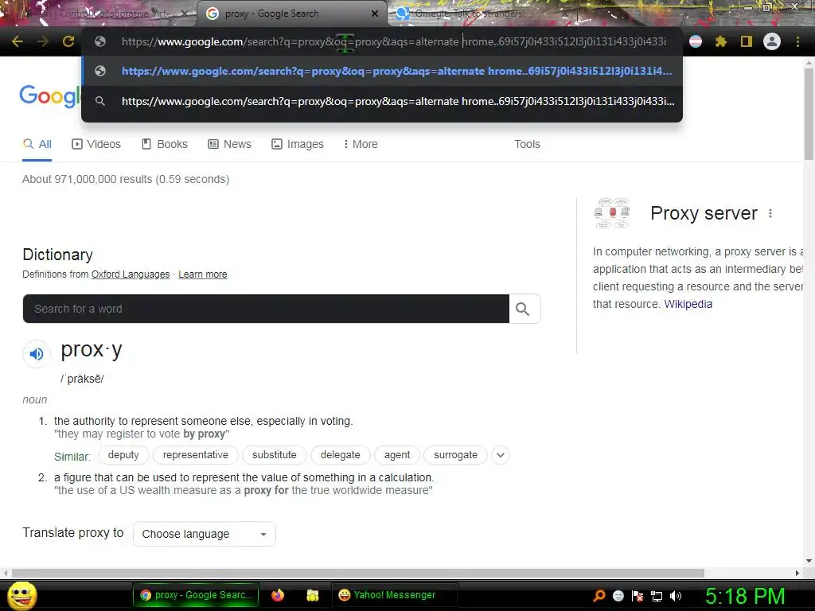Click the surrogate synonym chip
Image resolution: width=815 pixels, height=611 pixels.
456,455
